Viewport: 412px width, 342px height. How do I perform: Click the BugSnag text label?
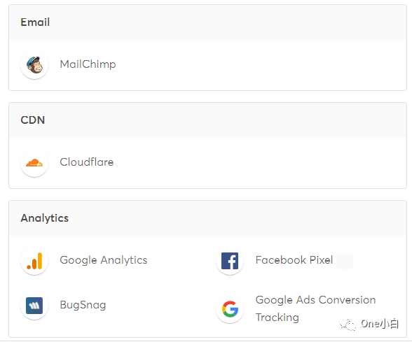[x=83, y=305]
